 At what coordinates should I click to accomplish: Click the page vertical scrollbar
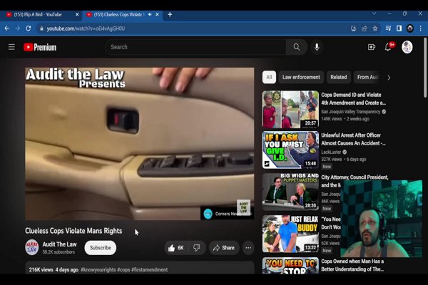(x=425, y=68)
